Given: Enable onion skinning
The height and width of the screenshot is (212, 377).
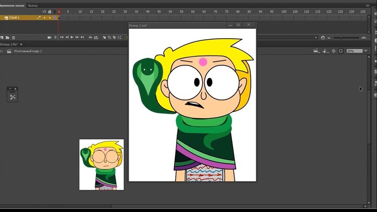Looking at the screenshot, I should (x=104, y=37).
